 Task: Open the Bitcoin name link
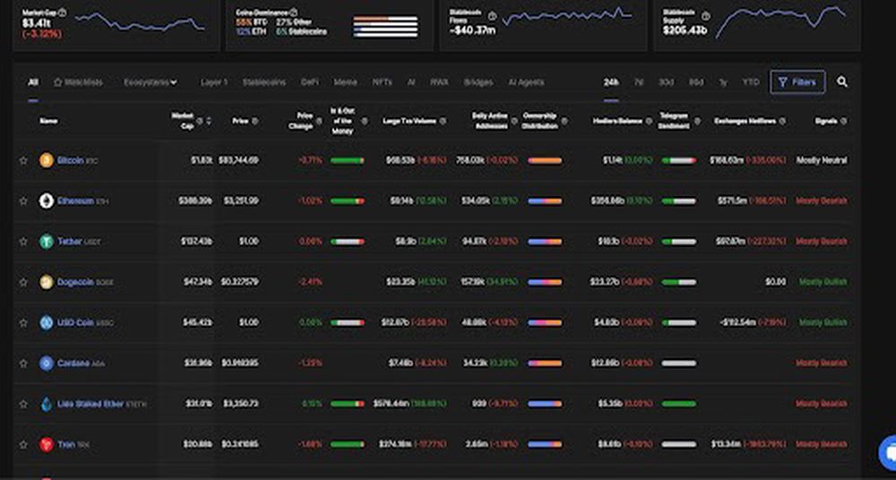[x=70, y=160]
